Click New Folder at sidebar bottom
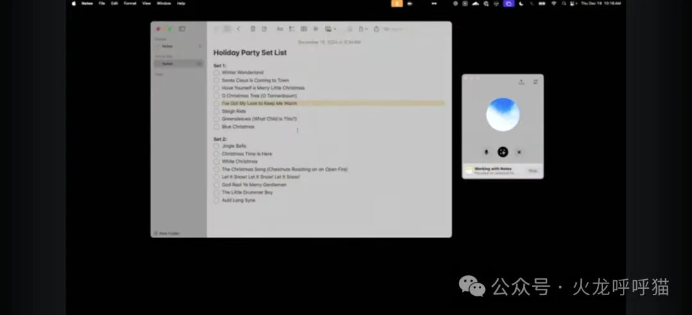The height and width of the screenshot is (315, 692). (x=167, y=234)
